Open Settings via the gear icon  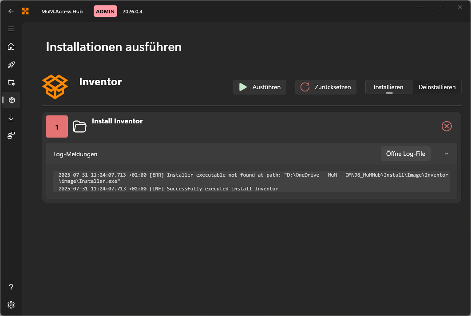tap(11, 305)
